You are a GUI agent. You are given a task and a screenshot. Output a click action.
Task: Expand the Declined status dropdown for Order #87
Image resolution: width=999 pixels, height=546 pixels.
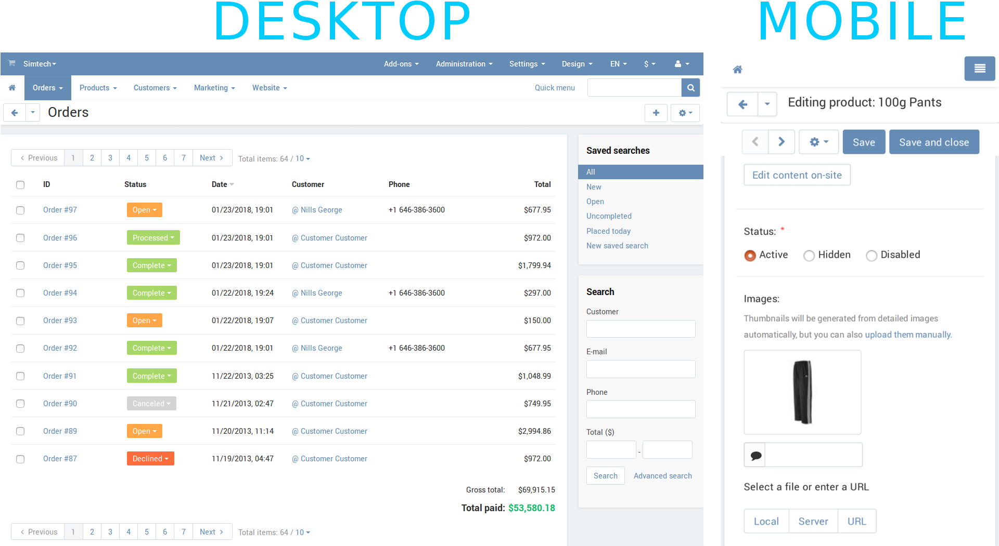(150, 459)
